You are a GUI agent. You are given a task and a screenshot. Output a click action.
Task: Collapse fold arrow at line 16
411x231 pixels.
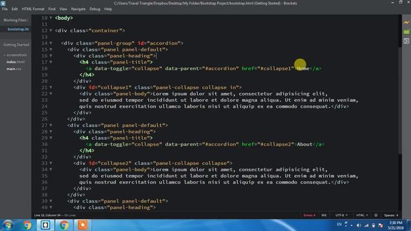coord(51,56)
